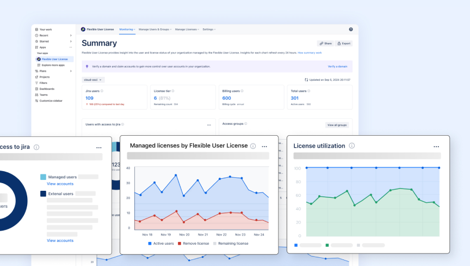Open License utilization three-dot menu

point(436,147)
